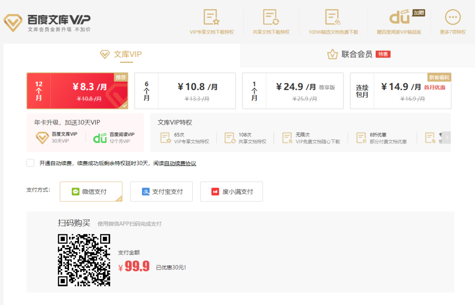This screenshot has width=475, height=305.
Task: Choose 支付宝支付 payment method
Action: pos(161,192)
